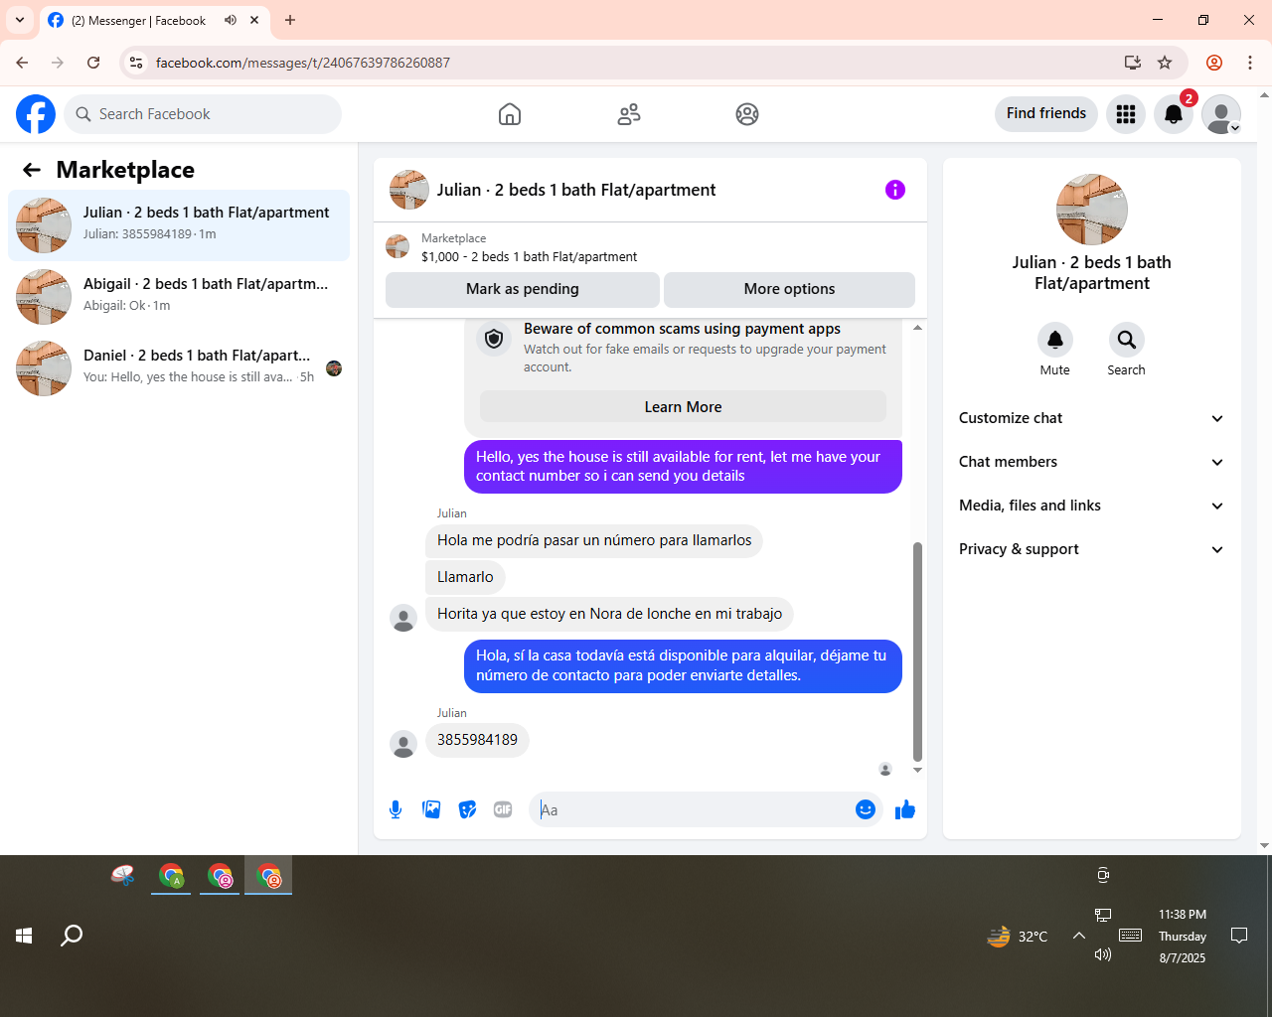Open the Snipping tool taskbar icon
Screen dimensions: 1272x1017
[x=122, y=875]
